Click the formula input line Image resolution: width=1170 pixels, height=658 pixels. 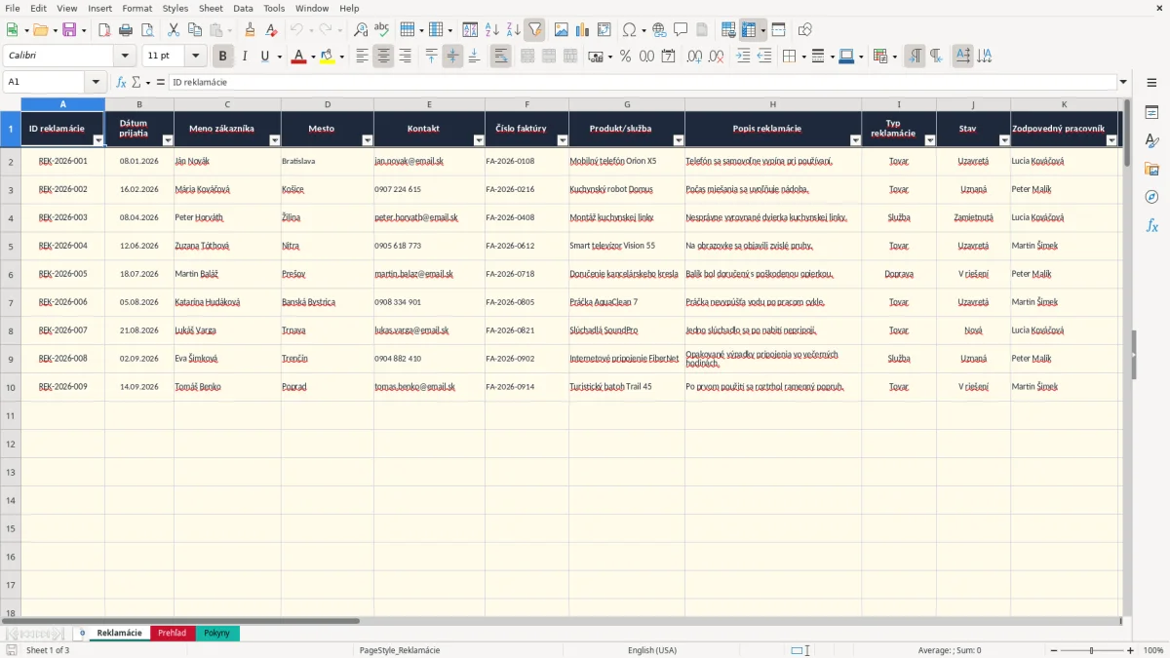click(x=643, y=83)
